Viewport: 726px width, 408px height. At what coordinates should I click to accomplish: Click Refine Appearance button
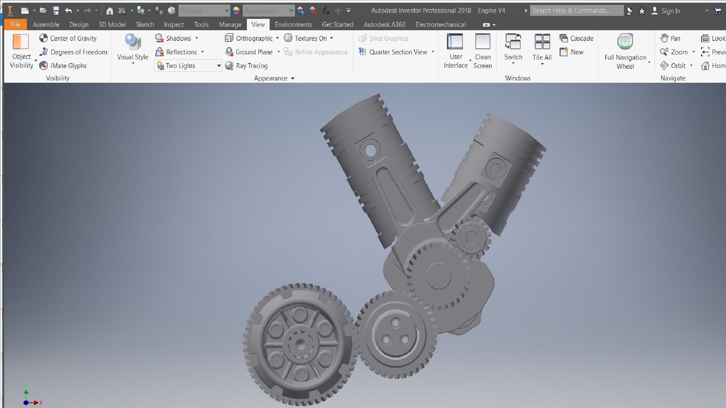coord(316,52)
